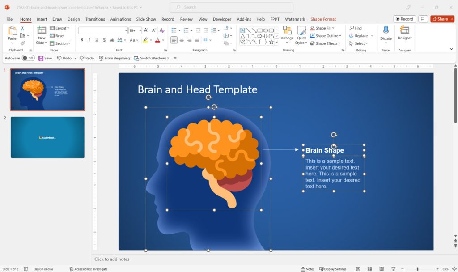Select the Format Painter icon
Viewport: 458px width, 272px height.
tap(22, 42)
